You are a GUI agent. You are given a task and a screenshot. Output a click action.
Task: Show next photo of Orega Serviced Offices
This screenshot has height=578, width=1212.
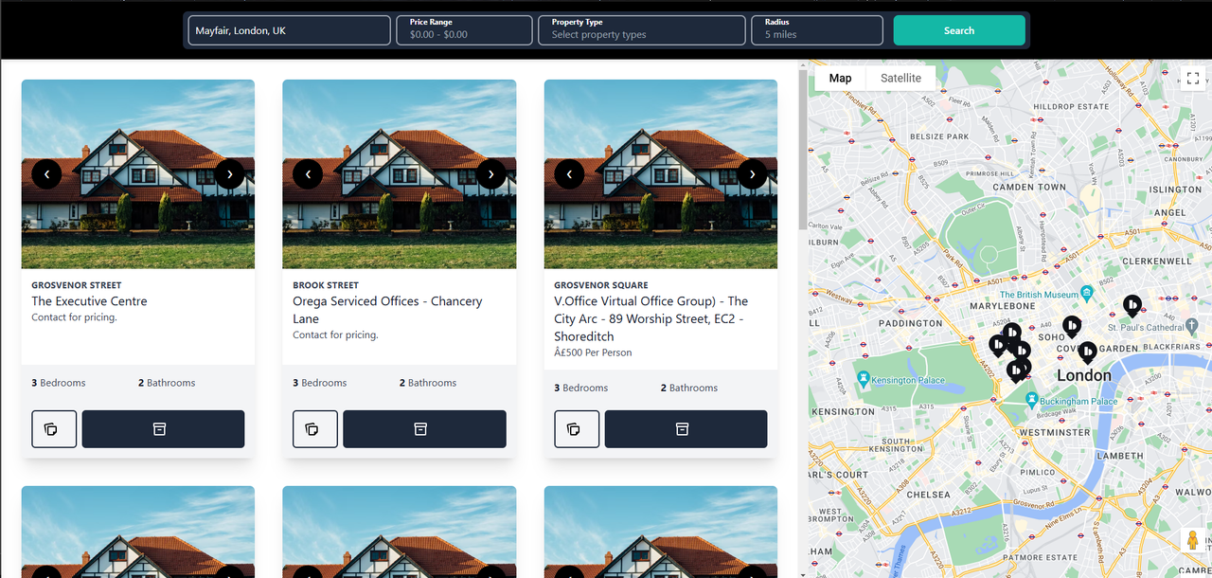tap(490, 173)
